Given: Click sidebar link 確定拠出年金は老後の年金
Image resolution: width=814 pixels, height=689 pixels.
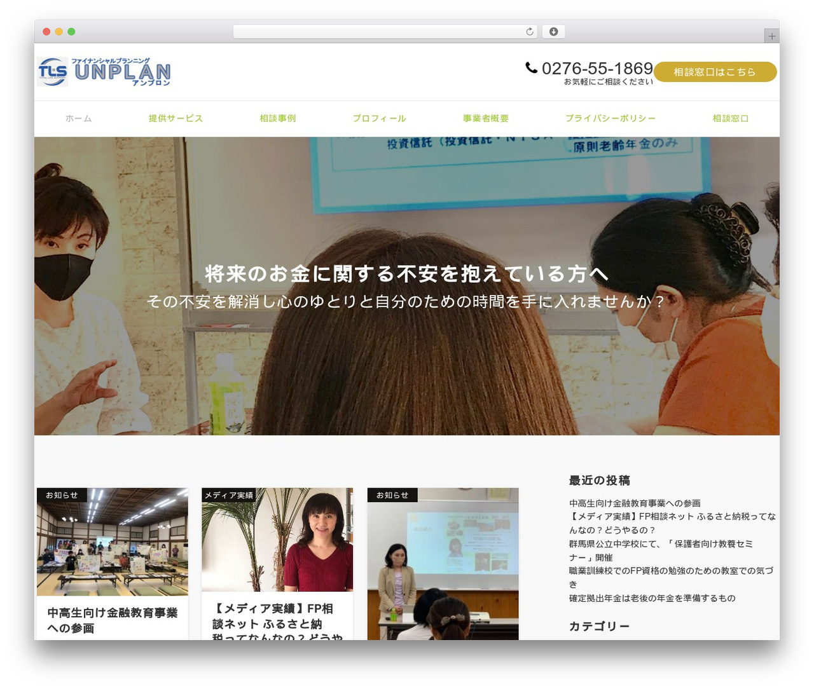Looking at the screenshot, I should pyautogui.click(x=652, y=598).
